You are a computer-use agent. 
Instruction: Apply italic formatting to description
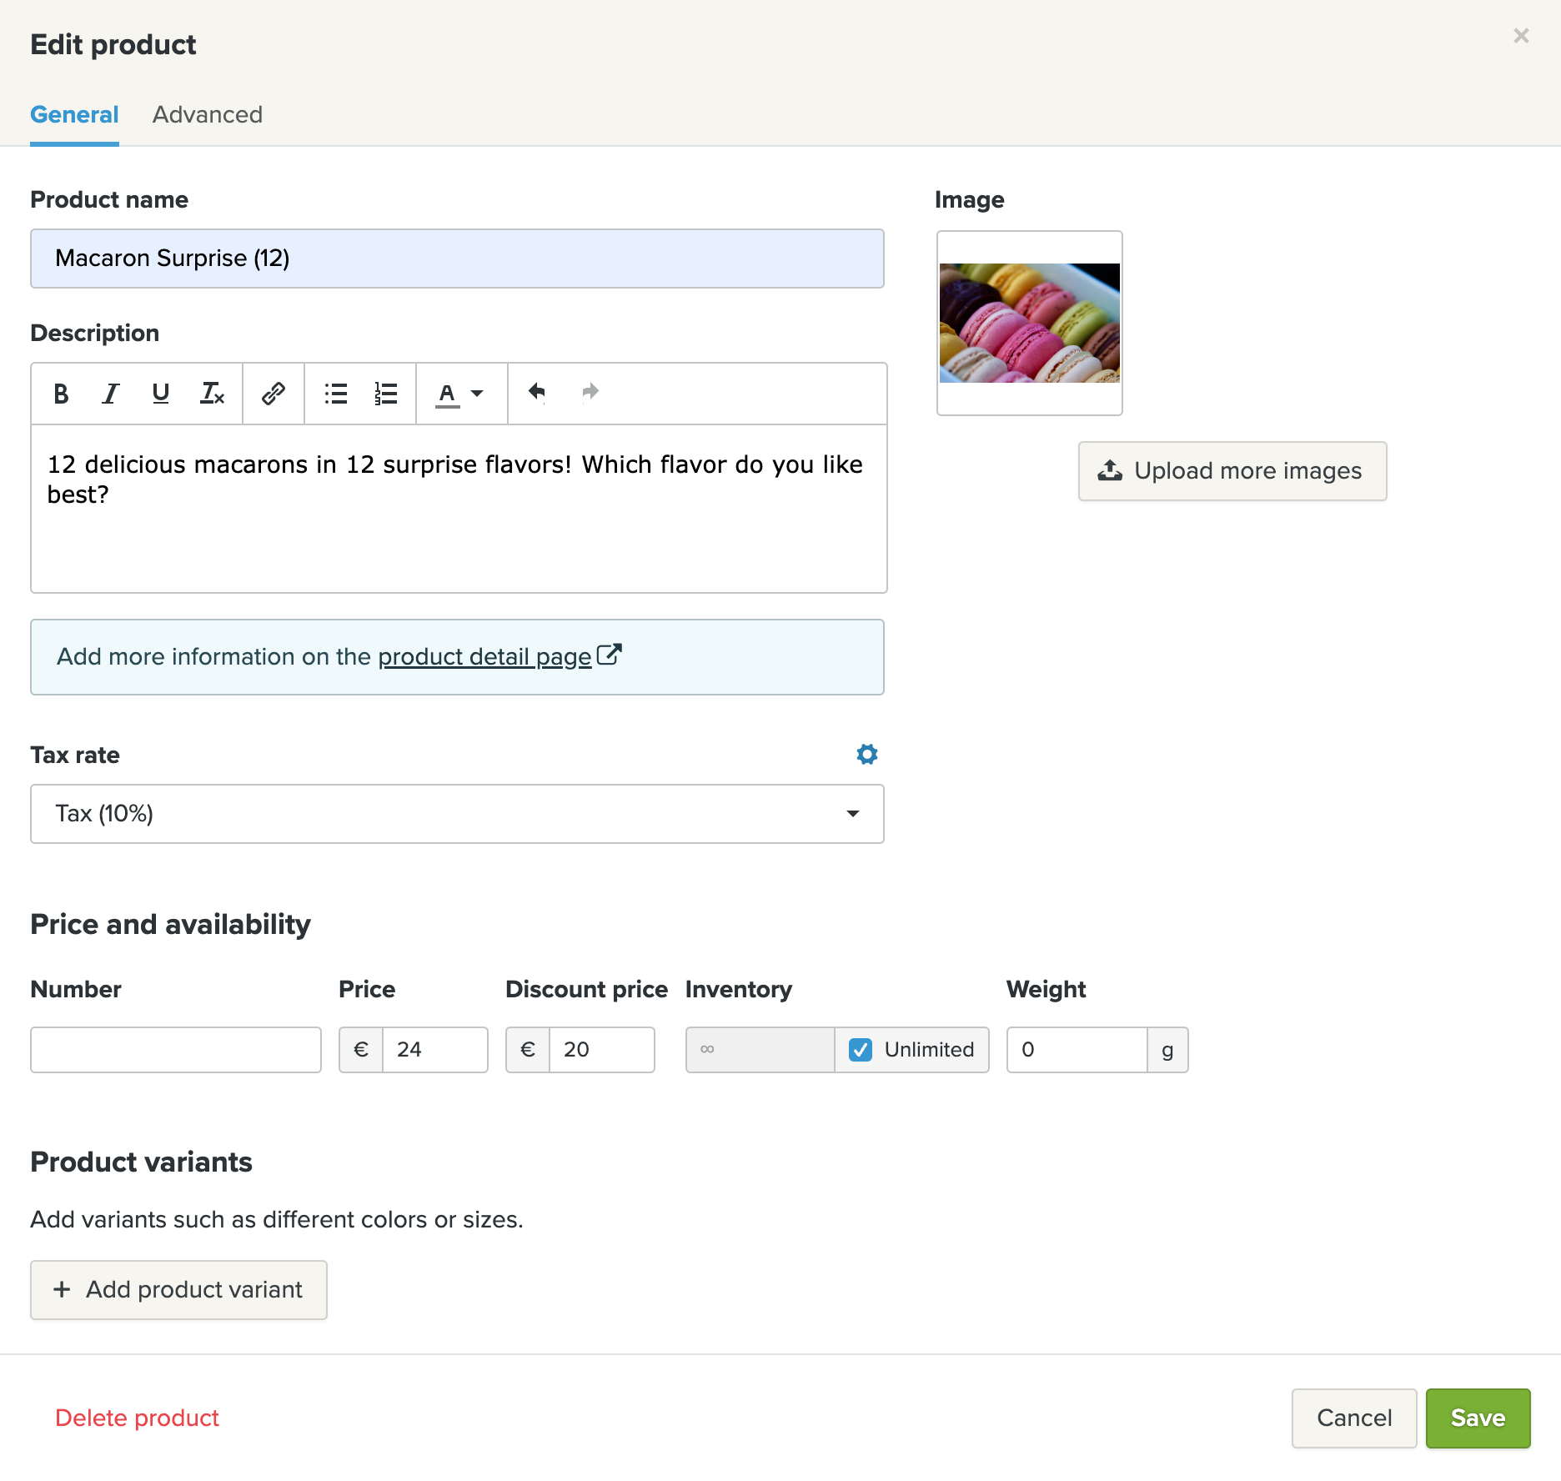tap(111, 394)
